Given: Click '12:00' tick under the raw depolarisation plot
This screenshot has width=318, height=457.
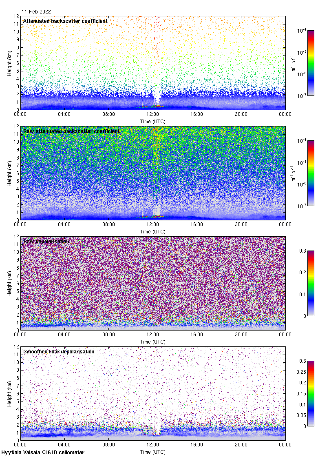Looking at the screenshot, I should point(152,335).
